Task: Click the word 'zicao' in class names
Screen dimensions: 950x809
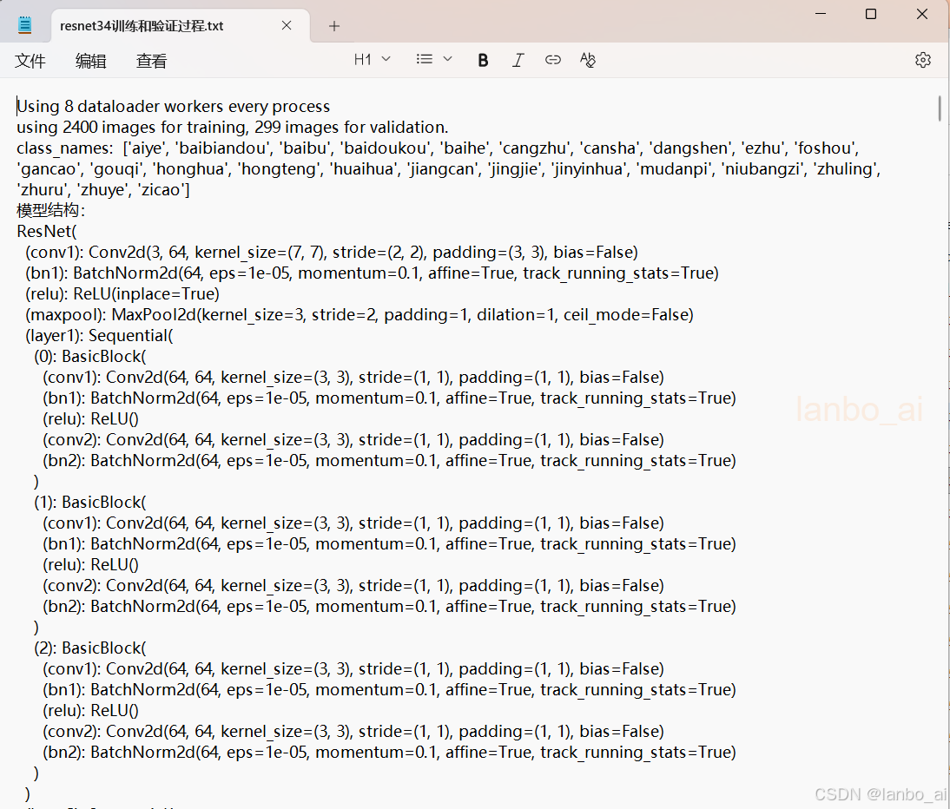Action: pyautogui.click(x=161, y=190)
